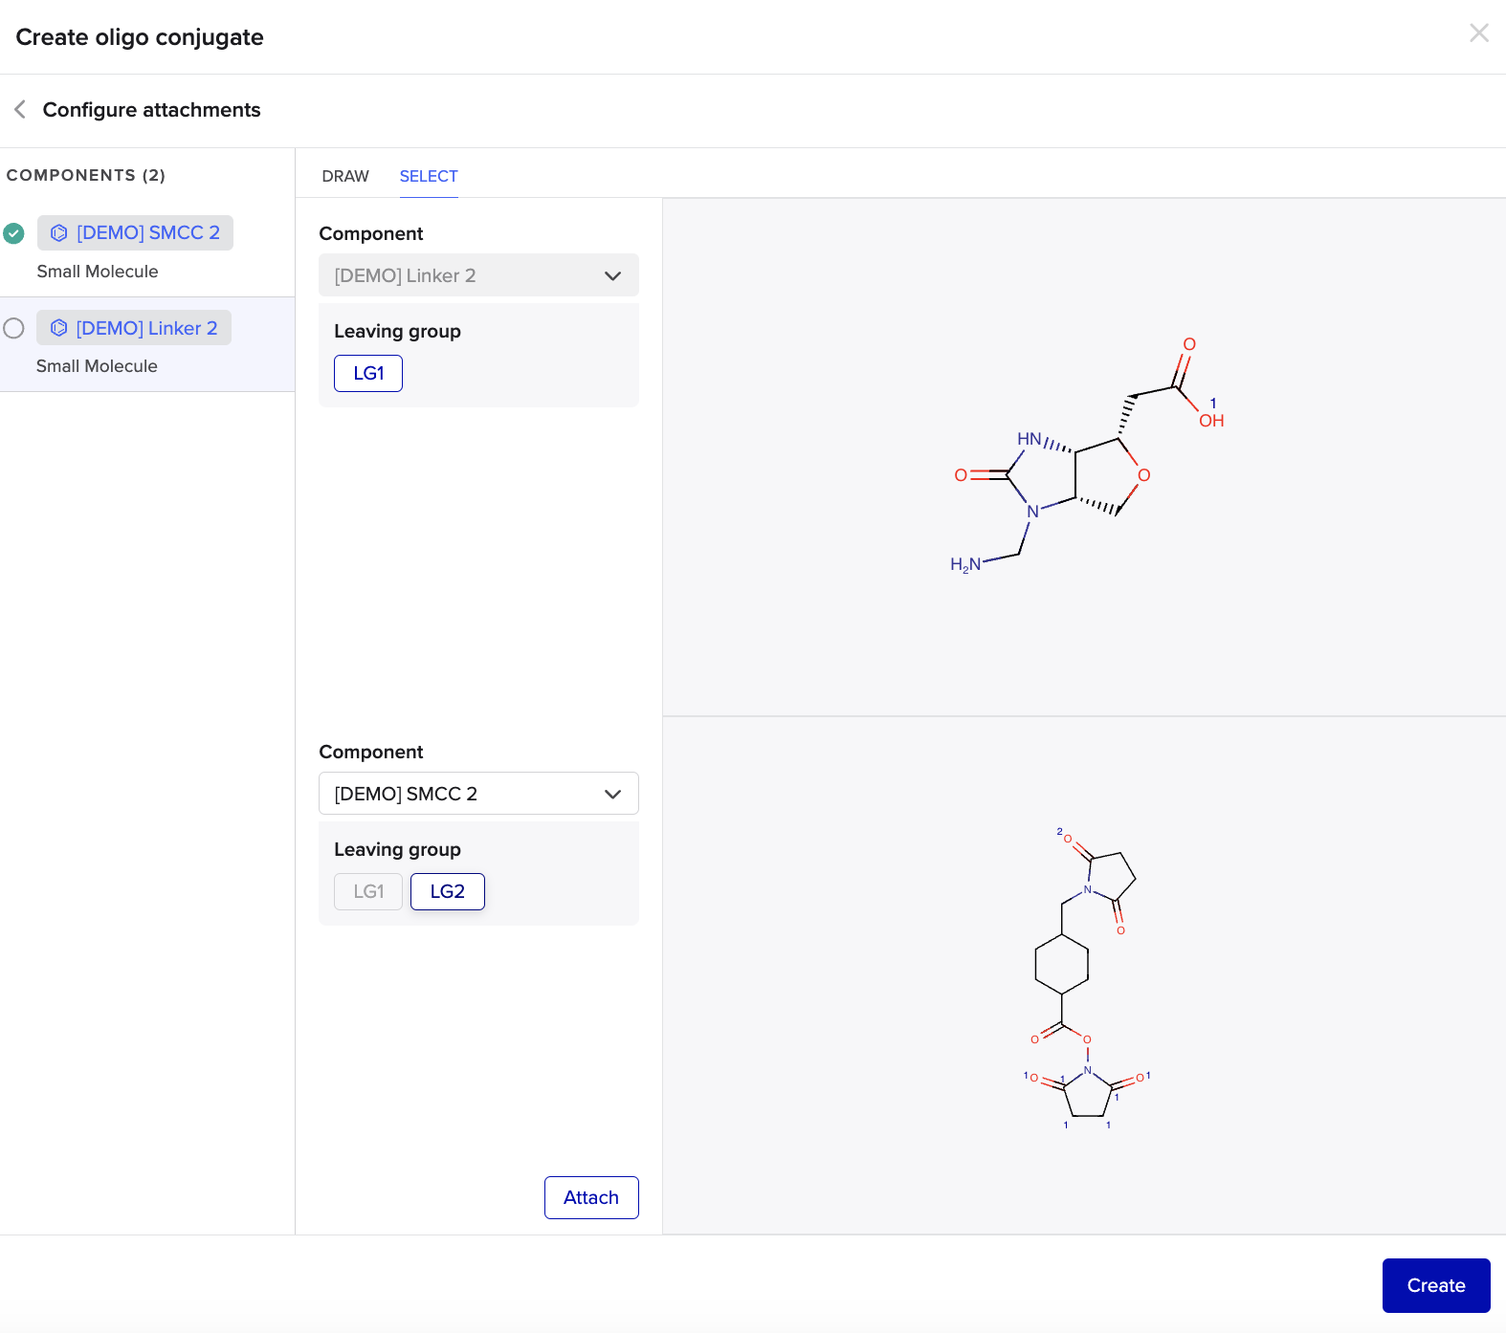Click the Linker 2 molecule structure preview
Viewport: 1506px width, 1333px height.
[x=1086, y=457]
